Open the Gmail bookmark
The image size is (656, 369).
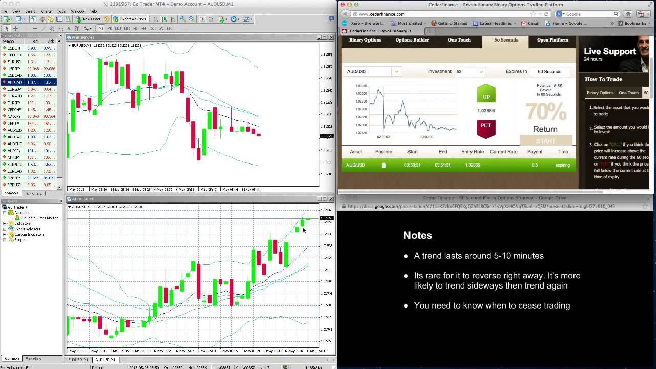point(530,23)
